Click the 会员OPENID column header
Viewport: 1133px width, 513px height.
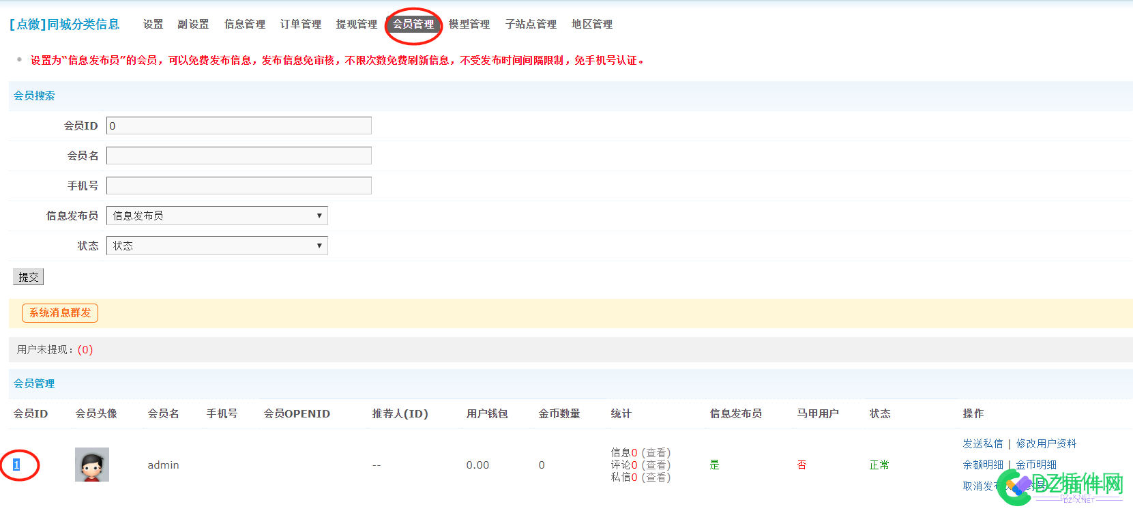coord(297,414)
